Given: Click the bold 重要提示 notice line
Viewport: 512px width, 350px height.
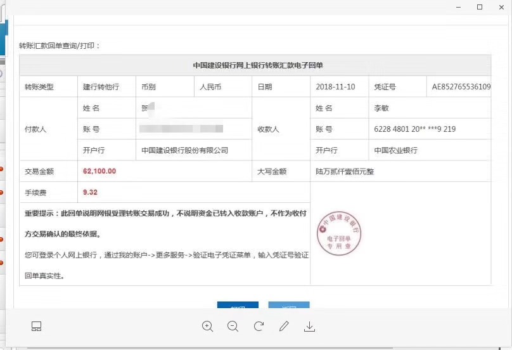Looking at the screenshot, I should (x=165, y=224).
